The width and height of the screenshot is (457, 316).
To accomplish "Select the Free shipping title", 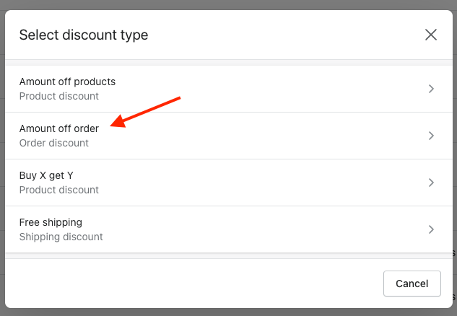I will tap(51, 222).
